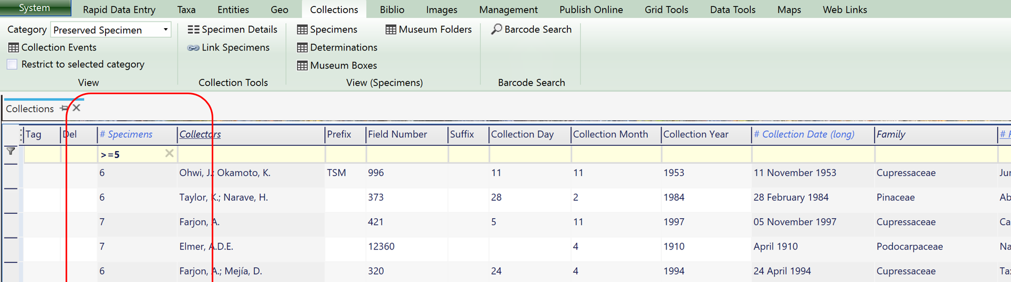Select the date cell "05 November 1997"

point(813,222)
